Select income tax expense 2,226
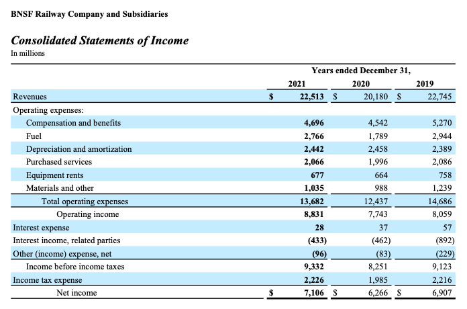 click(x=314, y=280)
